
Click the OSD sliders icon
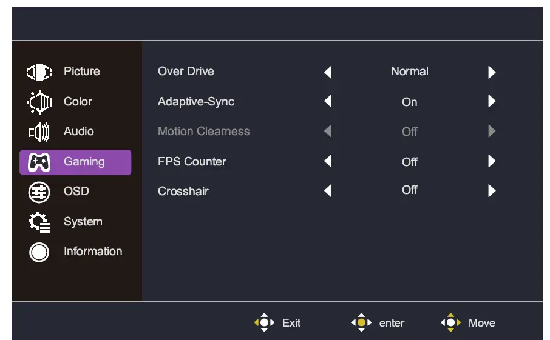[x=39, y=192]
